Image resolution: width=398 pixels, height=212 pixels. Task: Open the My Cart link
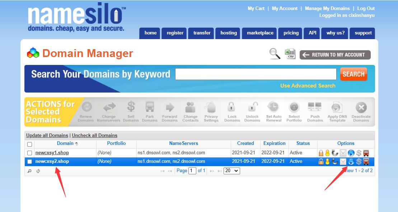click(256, 8)
